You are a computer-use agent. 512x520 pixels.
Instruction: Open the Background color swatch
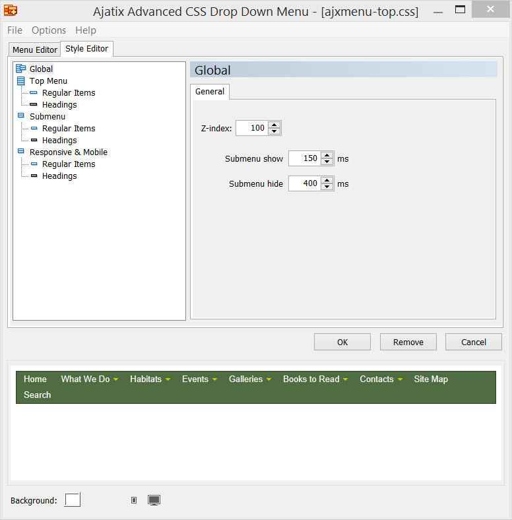(73, 500)
